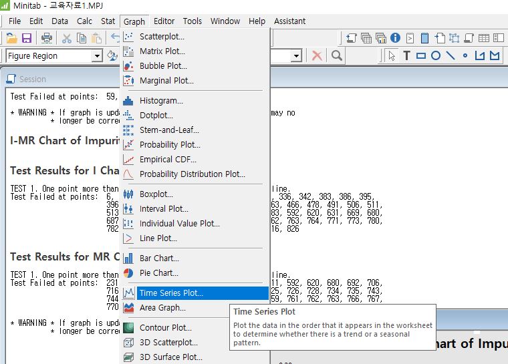The image size is (508, 364).
Task: Select the ellipse drawing tool
Action: coord(436,55)
